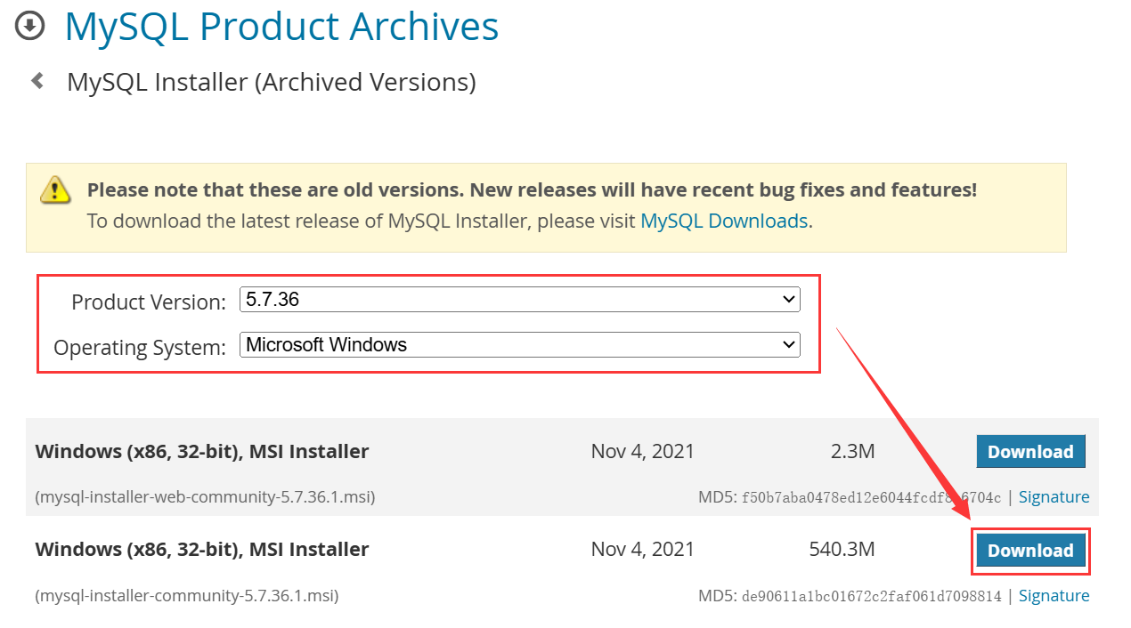This screenshot has height=628, width=1131.
Task: Click the MD5 hash starting with f50b7aba
Action: 871,497
